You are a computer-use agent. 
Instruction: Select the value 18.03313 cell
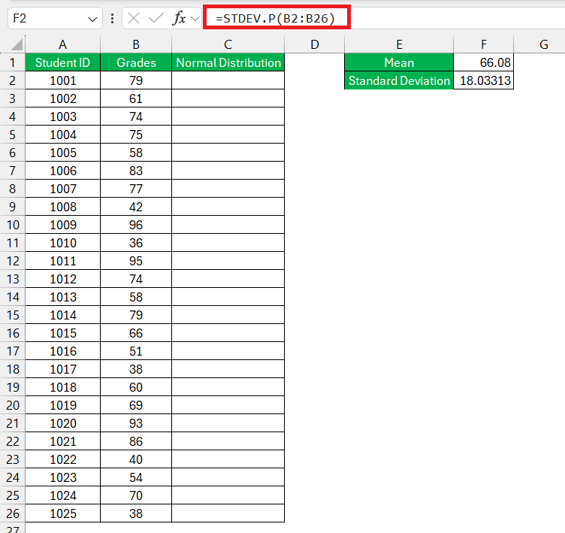pos(484,80)
